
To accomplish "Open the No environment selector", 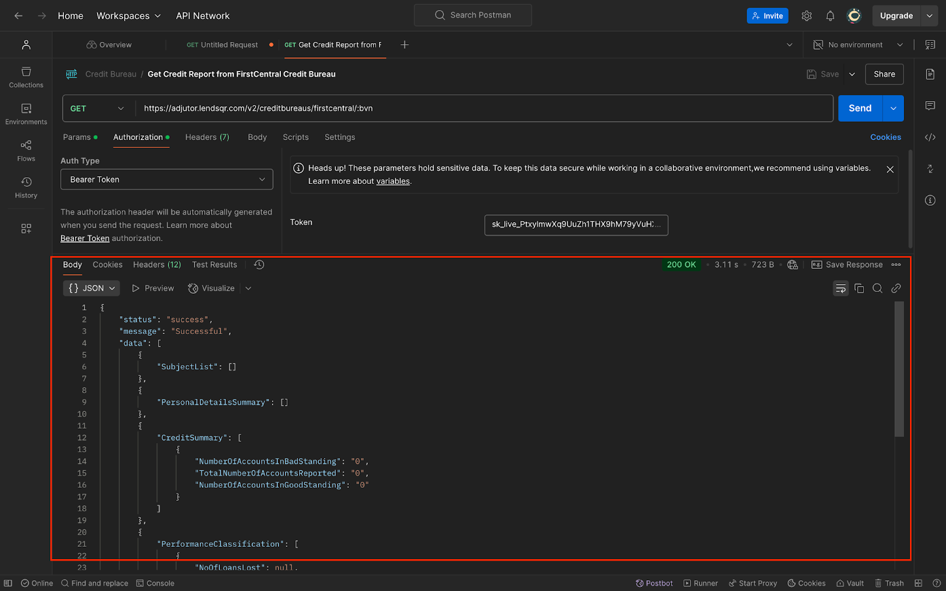I will point(858,45).
